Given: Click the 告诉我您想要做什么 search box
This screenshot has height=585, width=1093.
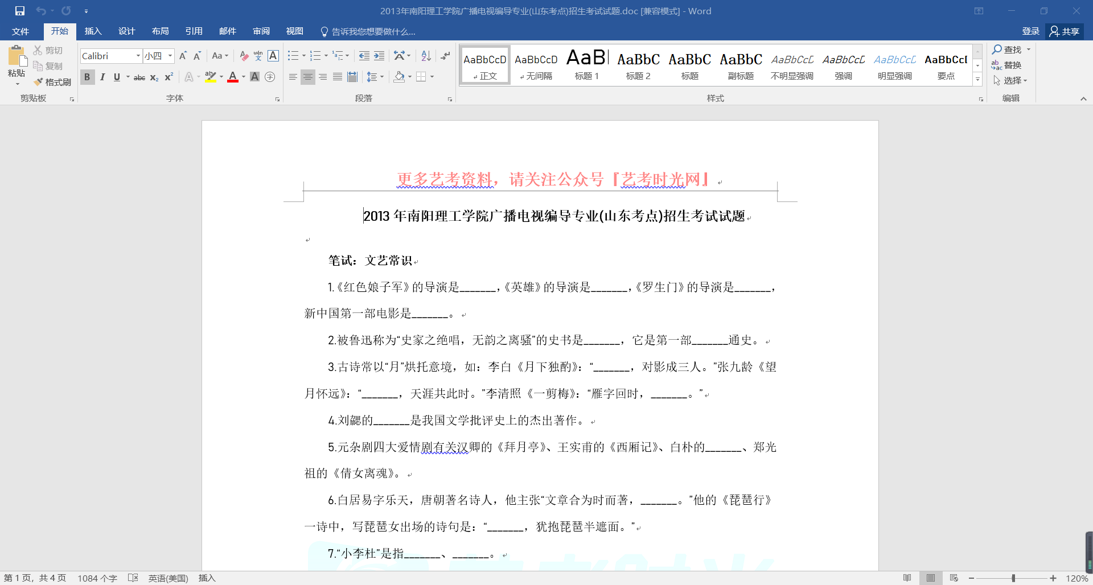Looking at the screenshot, I should (373, 31).
